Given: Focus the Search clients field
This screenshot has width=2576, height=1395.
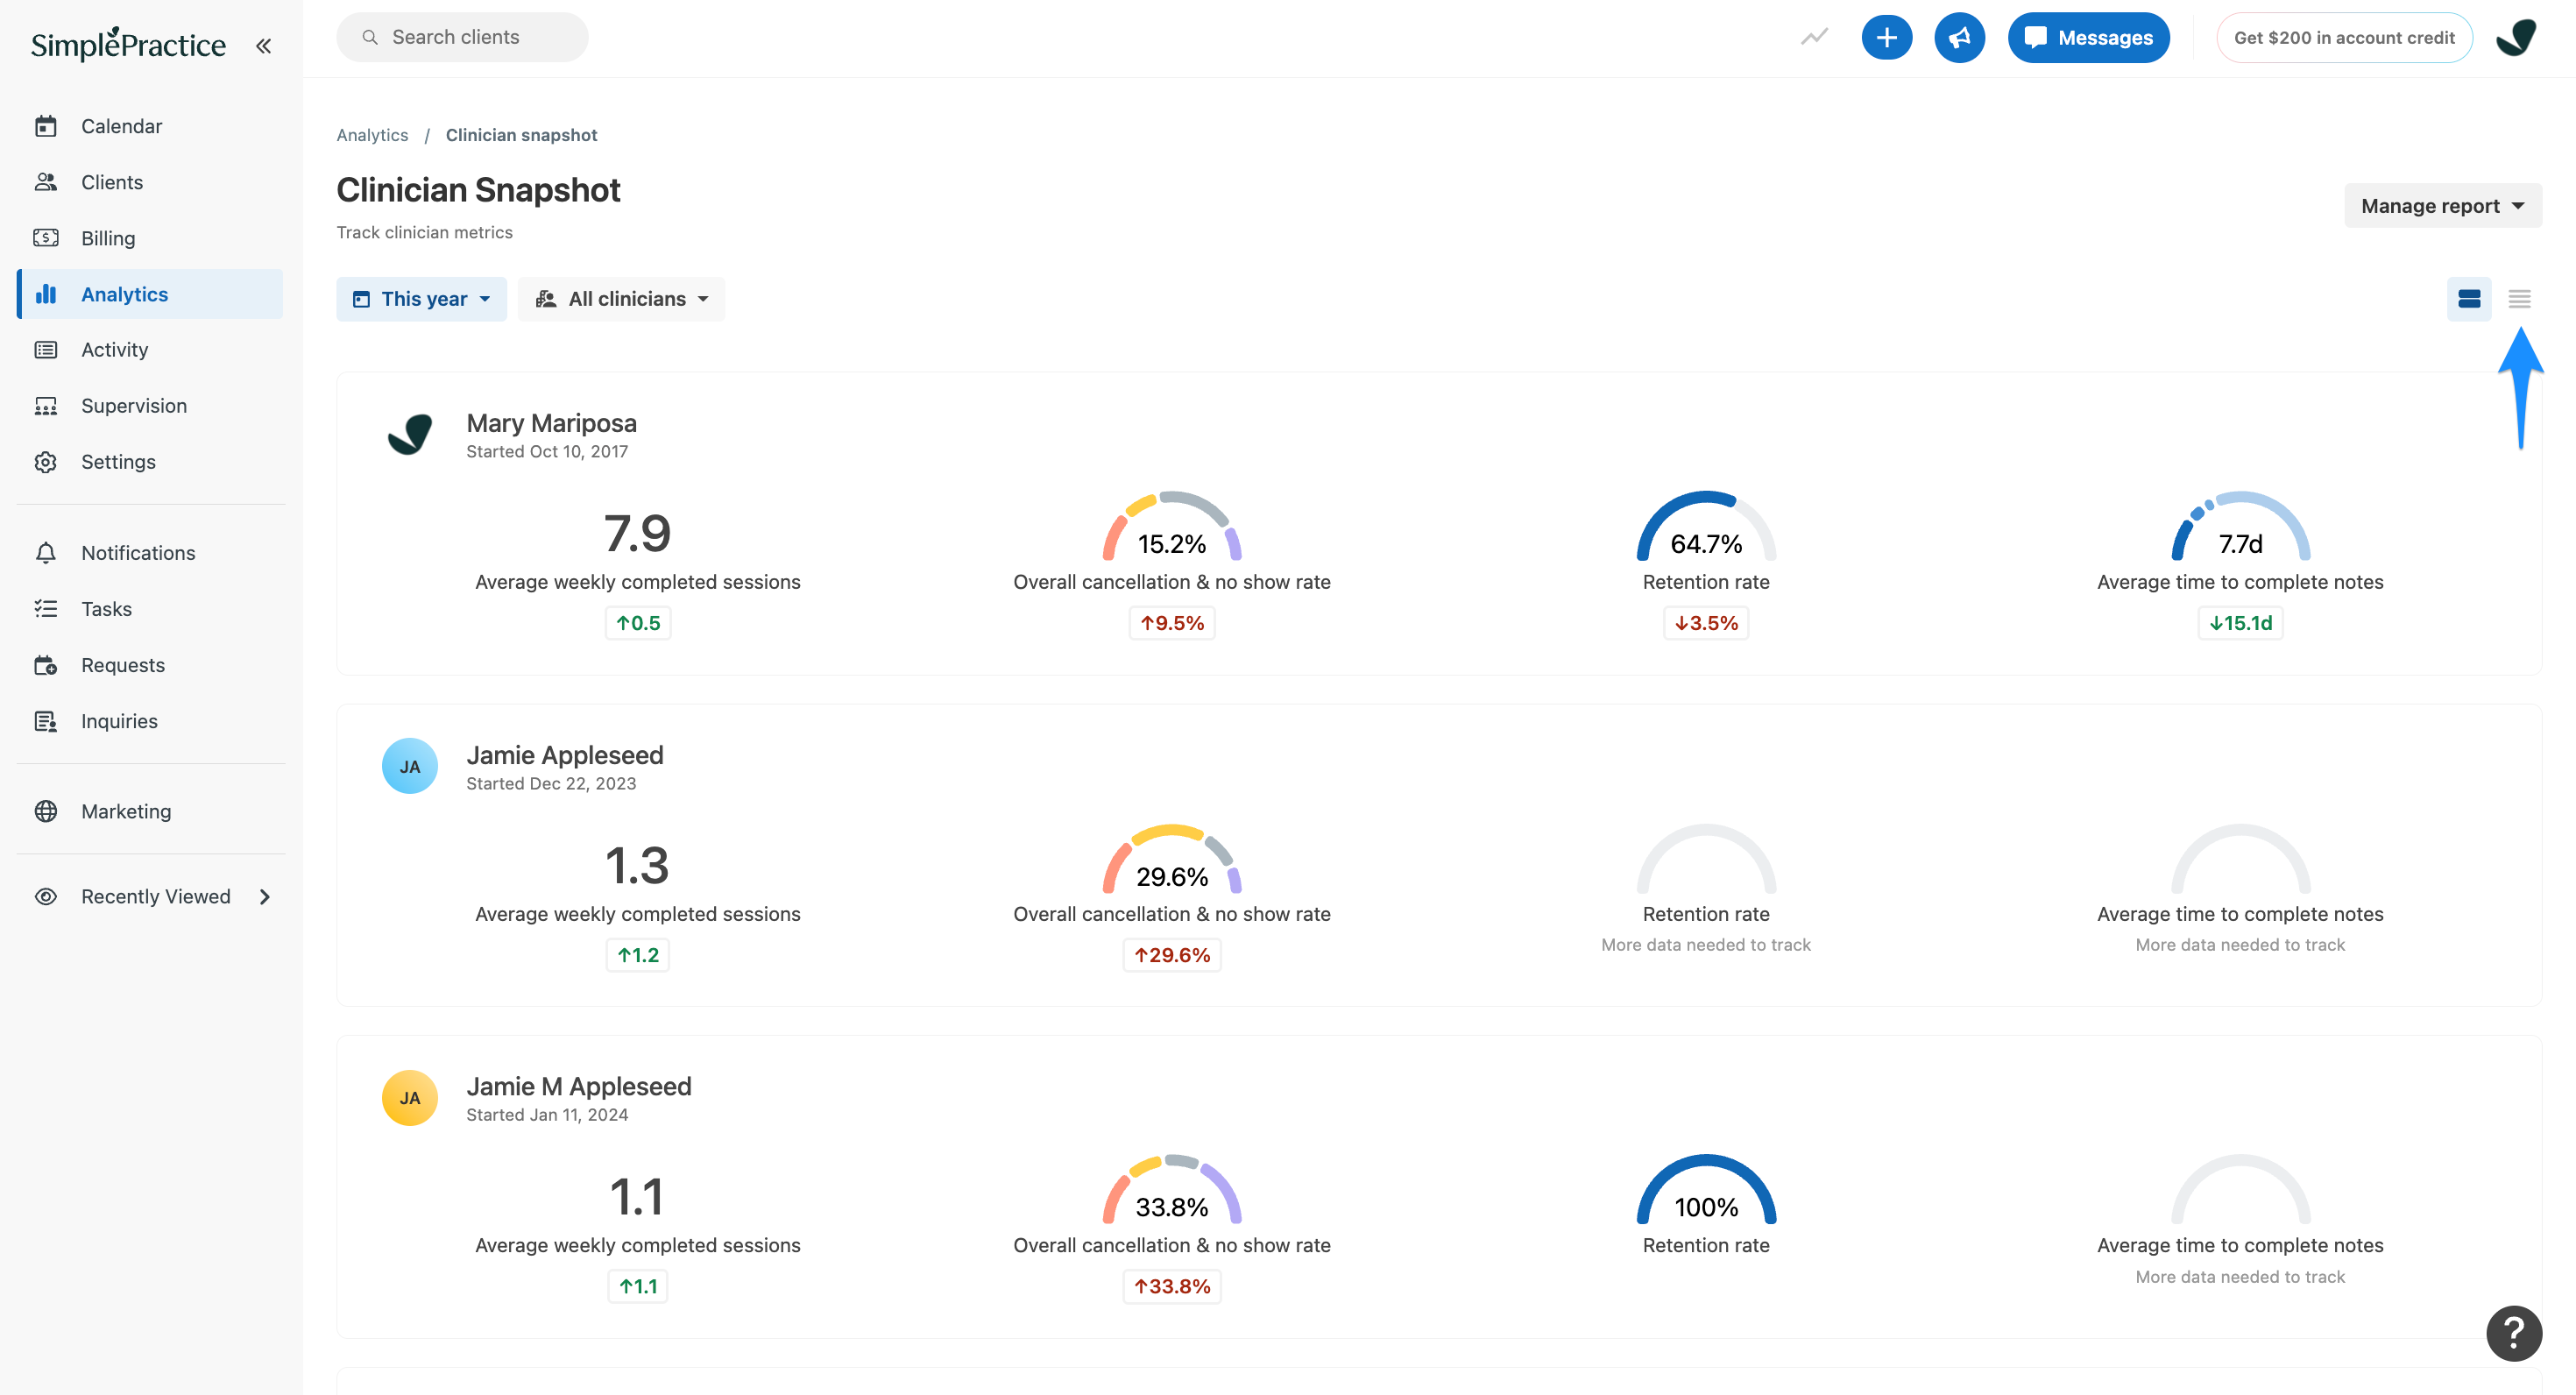Looking at the screenshot, I should pos(462,37).
